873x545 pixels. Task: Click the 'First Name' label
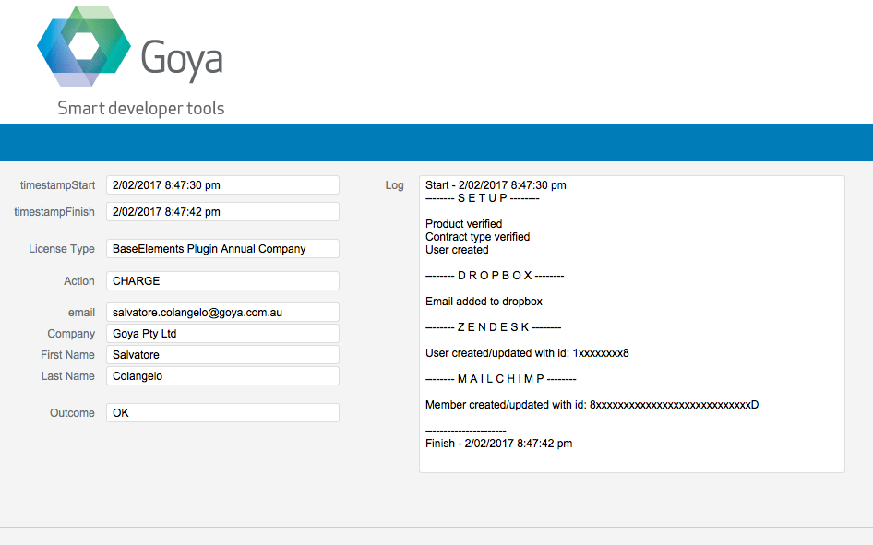(67, 355)
